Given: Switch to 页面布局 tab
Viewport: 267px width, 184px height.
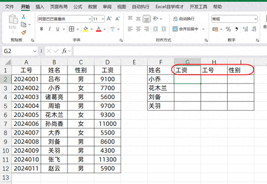Looking at the screenshot, I should [x=59, y=7].
